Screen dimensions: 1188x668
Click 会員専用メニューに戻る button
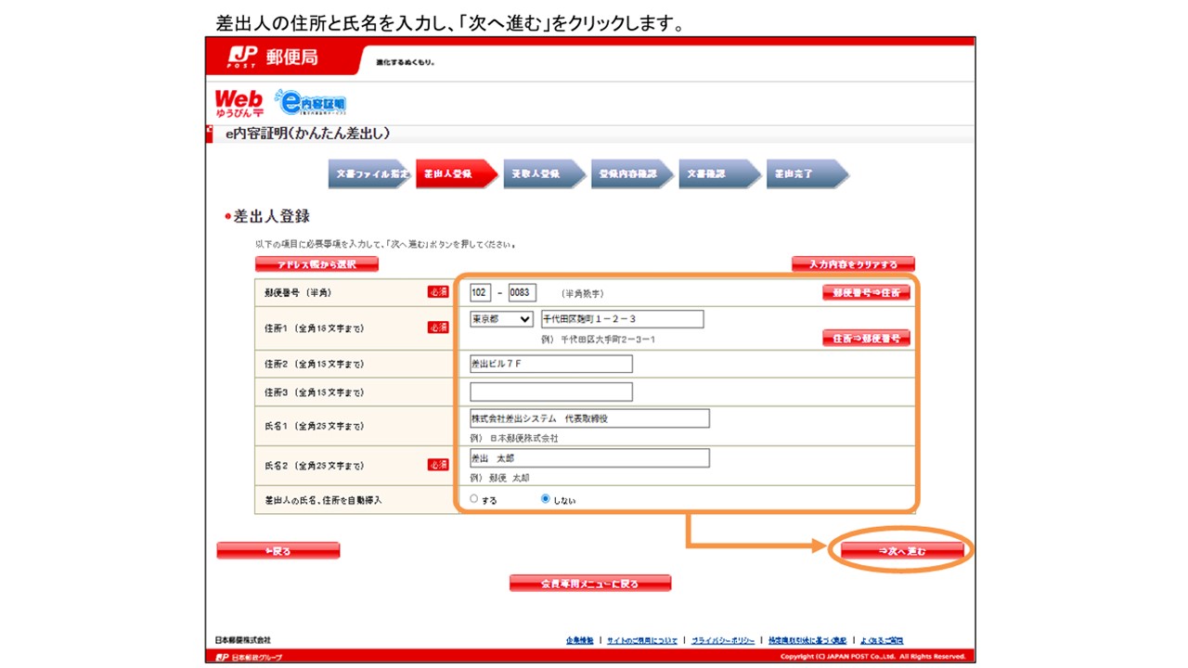coord(590,584)
